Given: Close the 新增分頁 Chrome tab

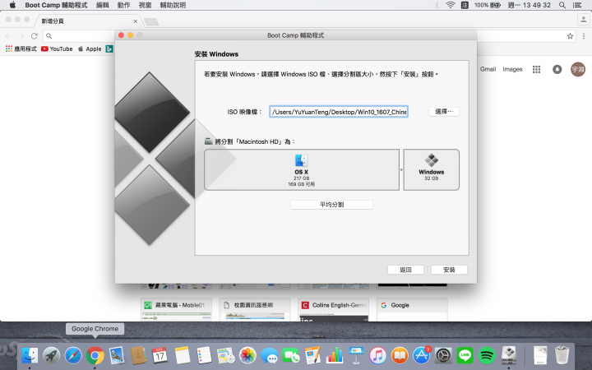Looking at the screenshot, I should 136,21.
